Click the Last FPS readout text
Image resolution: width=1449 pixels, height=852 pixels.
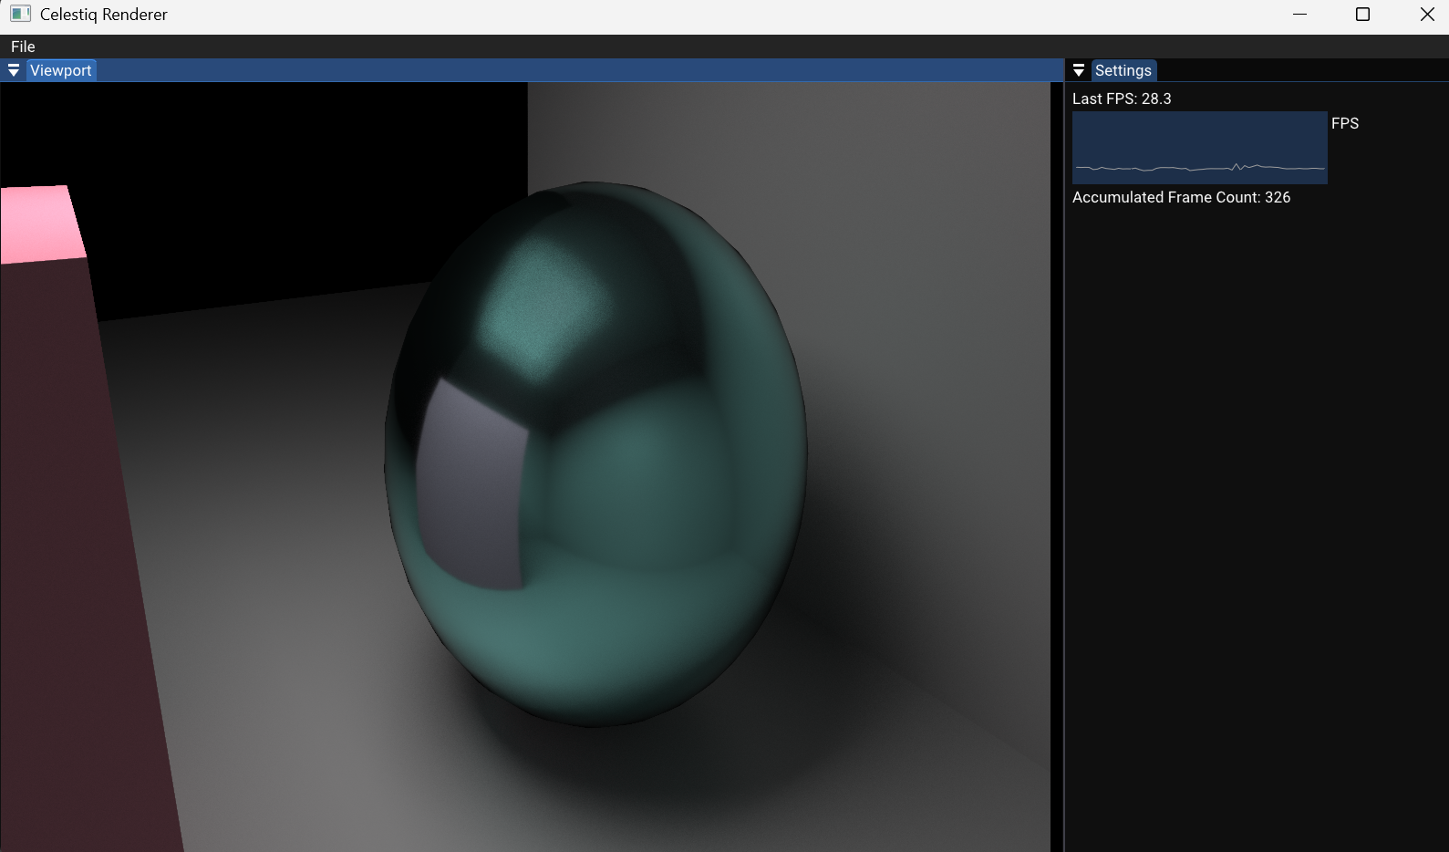1122,99
